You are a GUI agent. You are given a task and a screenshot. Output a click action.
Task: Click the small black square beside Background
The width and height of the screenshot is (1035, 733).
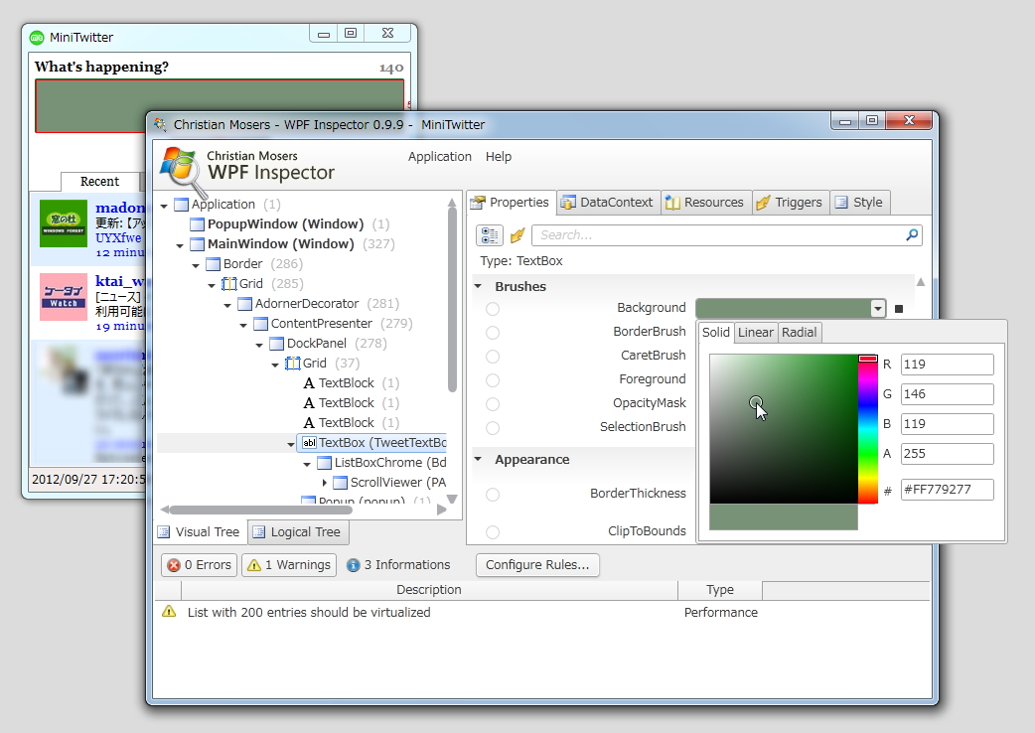[898, 308]
